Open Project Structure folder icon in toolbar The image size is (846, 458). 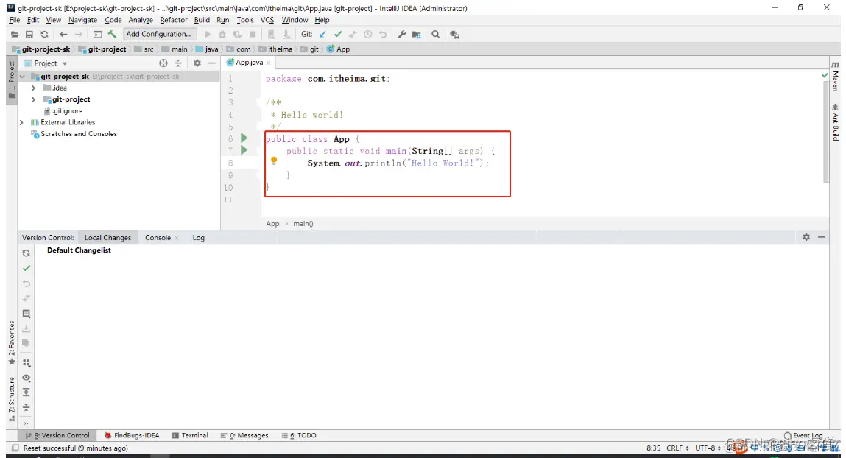pos(416,34)
